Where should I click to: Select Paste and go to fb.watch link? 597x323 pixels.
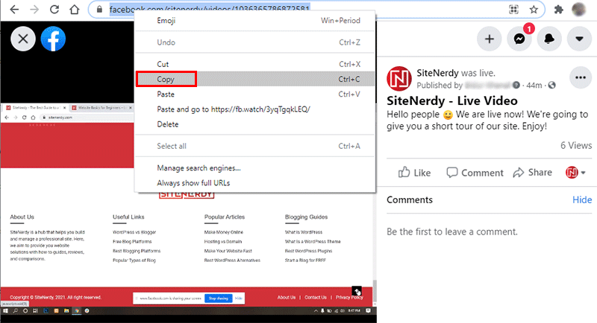(255, 109)
